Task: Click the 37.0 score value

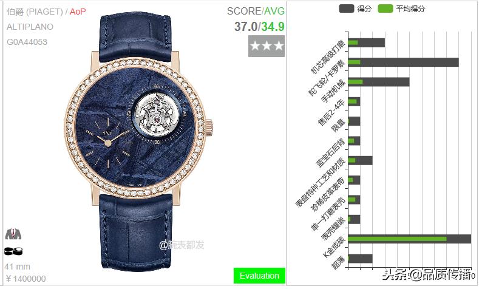Action: click(x=246, y=27)
